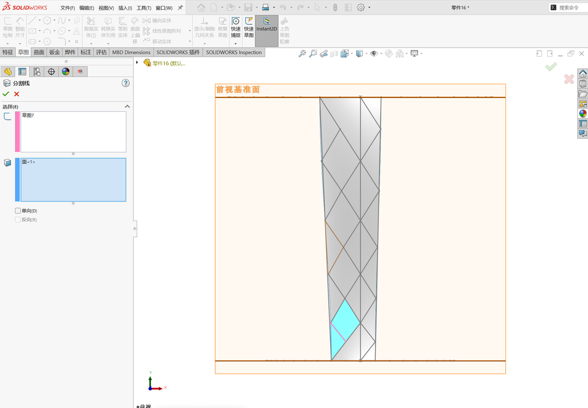Open the Display Style dropdown arrow
The image size is (588, 408).
366,53
